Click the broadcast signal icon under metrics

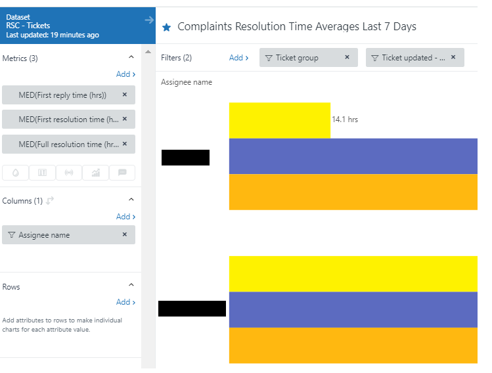point(69,173)
